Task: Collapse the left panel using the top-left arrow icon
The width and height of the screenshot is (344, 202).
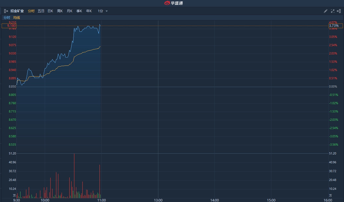Action: (6, 11)
